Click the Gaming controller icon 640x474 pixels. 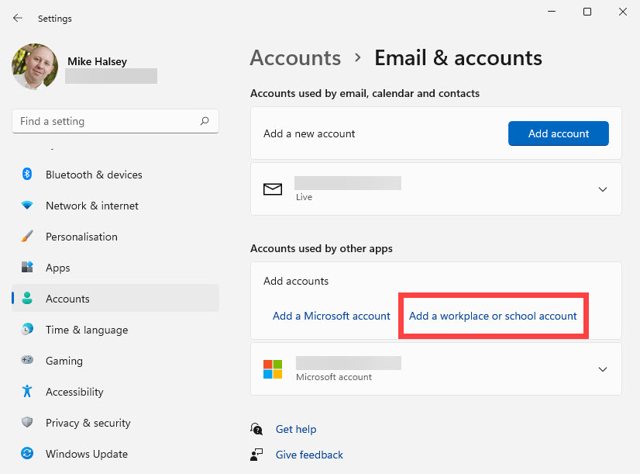pyautogui.click(x=27, y=360)
